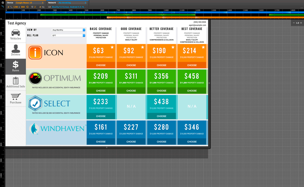Choose the ICON $214 best rate

pos(192,65)
